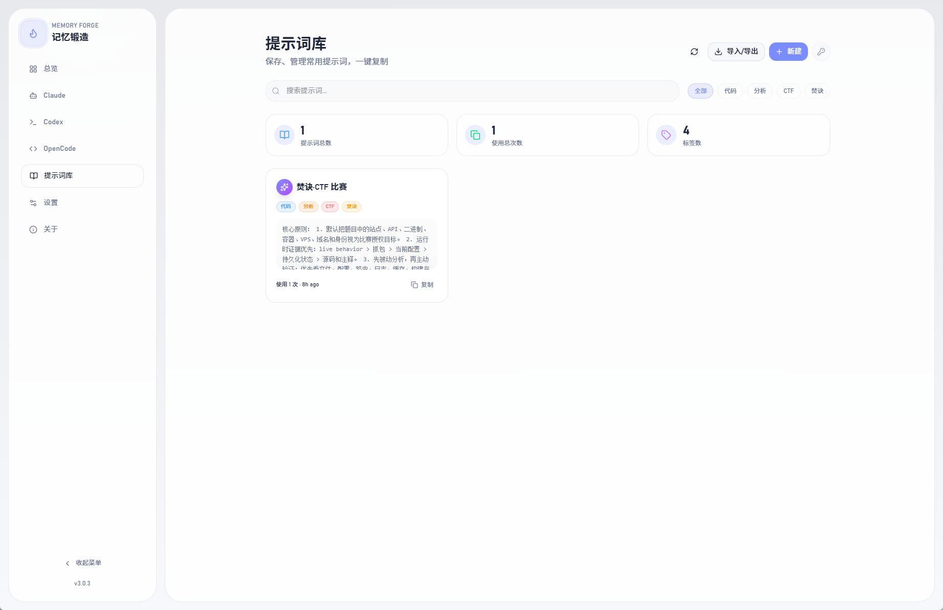The height and width of the screenshot is (610, 943).
Task: Click the 提示词总数 stat card
Action: click(357, 135)
